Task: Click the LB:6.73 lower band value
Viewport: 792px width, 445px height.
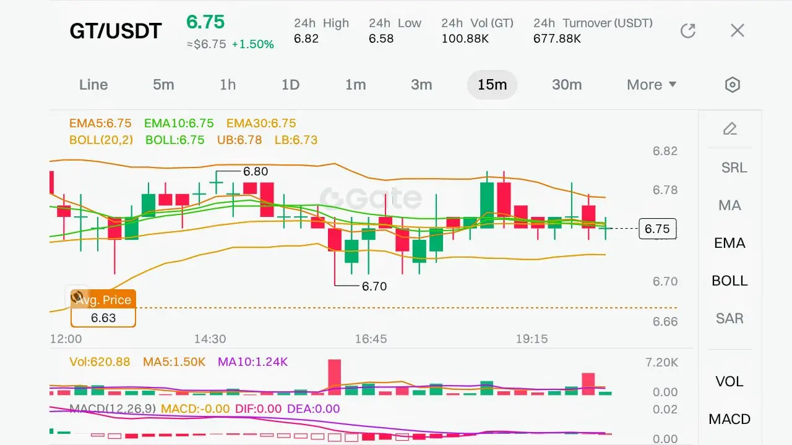Action: [x=296, y=140]
